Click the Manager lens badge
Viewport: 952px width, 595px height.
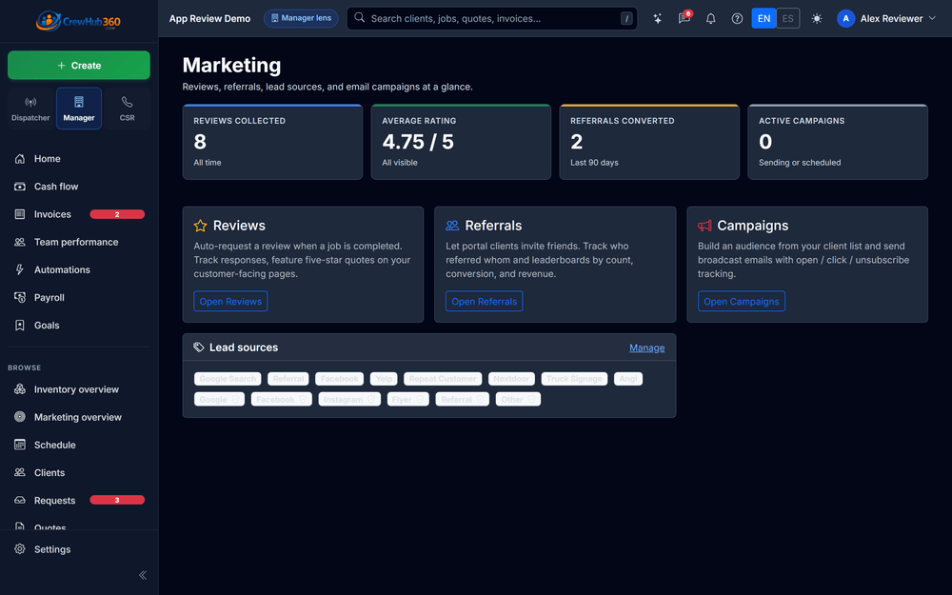(x=301, y=18)
